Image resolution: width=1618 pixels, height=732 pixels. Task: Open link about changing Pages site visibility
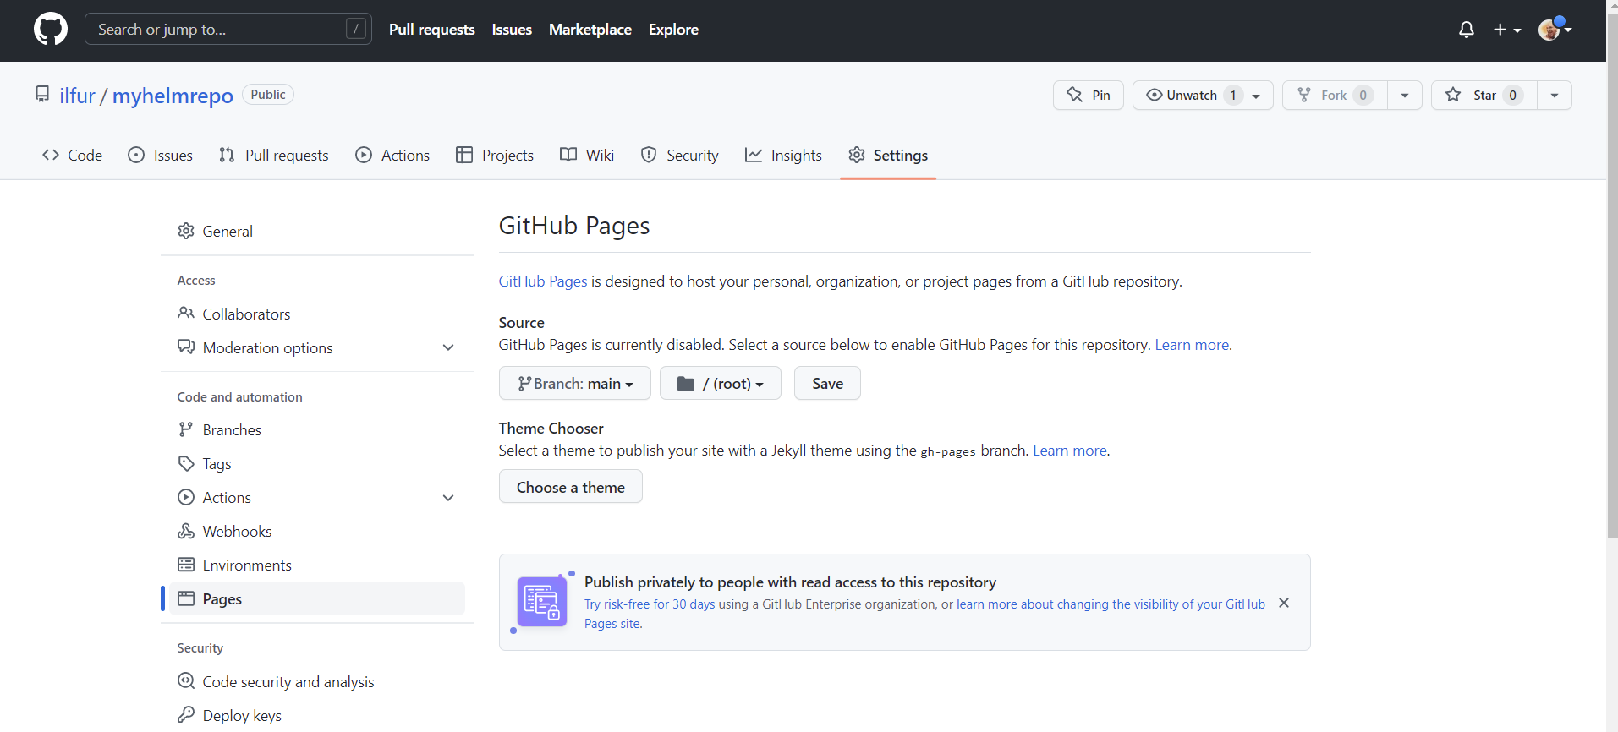tap(1111, 604)
